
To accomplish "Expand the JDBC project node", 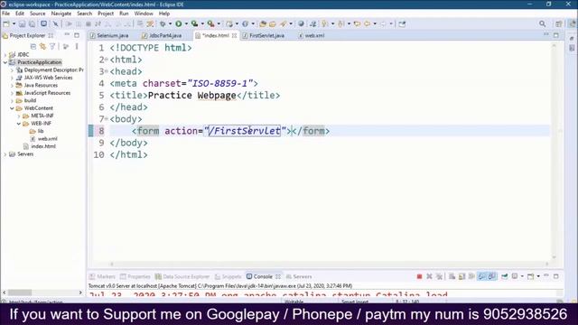I will 5,54.
